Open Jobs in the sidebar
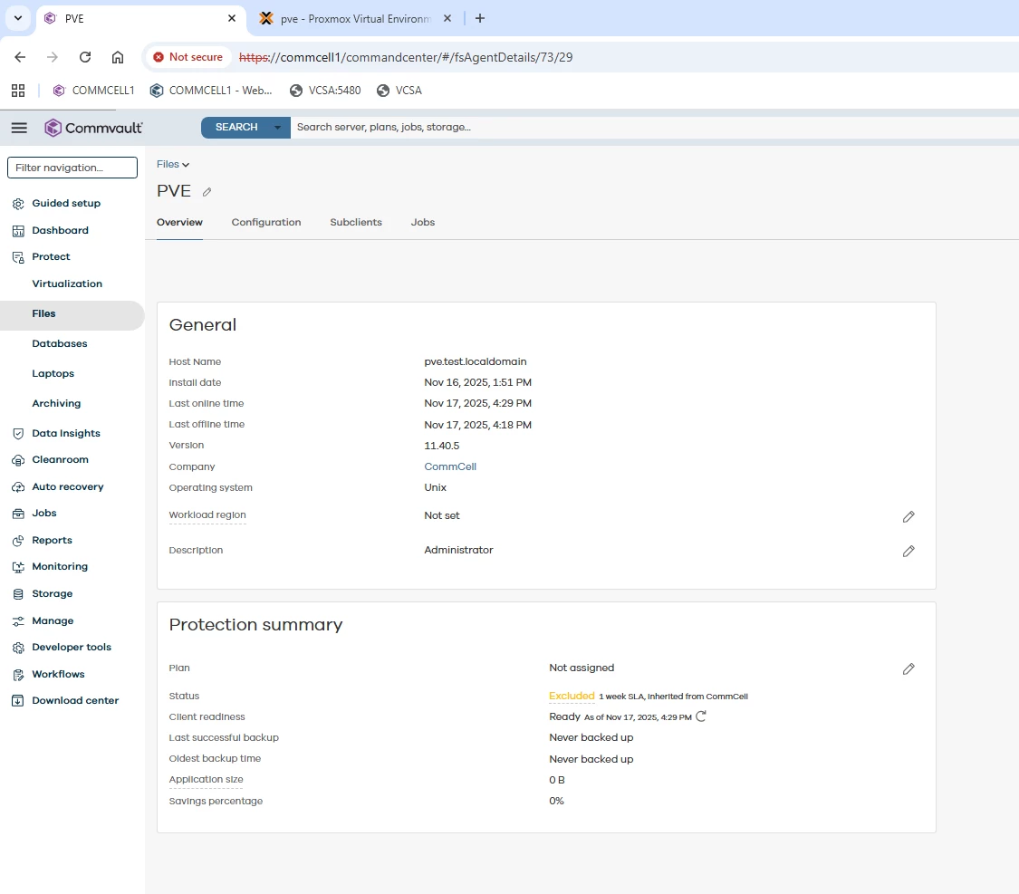The width and height of the screenshot is (1019, 894). click(44, 514)
